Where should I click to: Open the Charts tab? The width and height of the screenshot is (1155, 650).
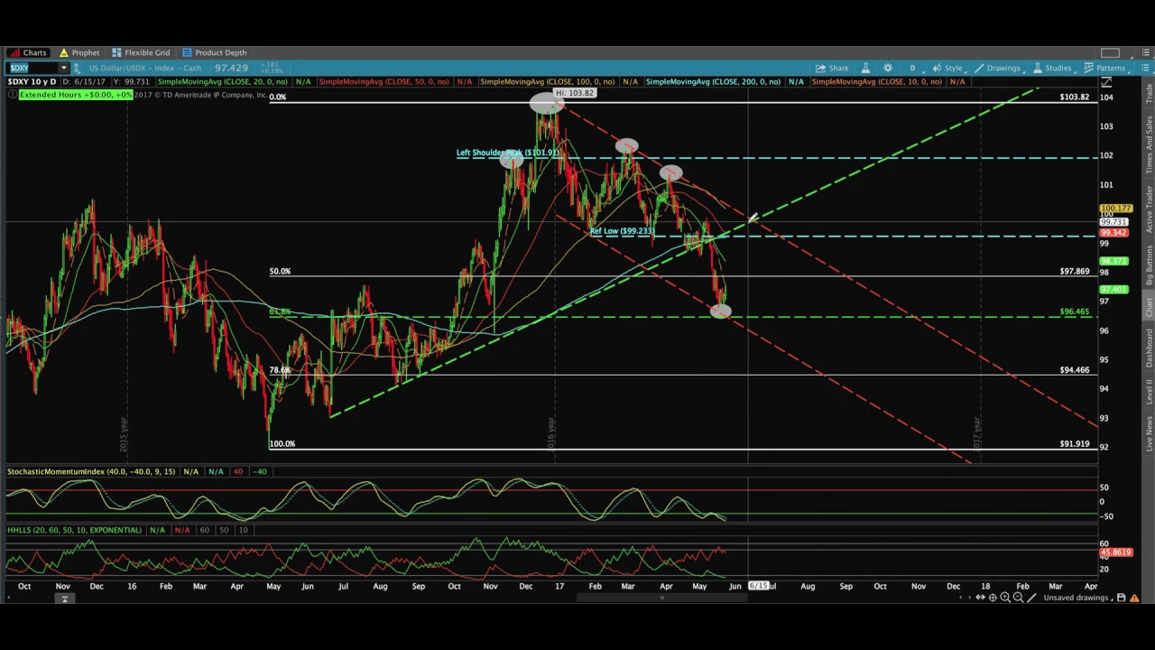(x=27, y=52)
